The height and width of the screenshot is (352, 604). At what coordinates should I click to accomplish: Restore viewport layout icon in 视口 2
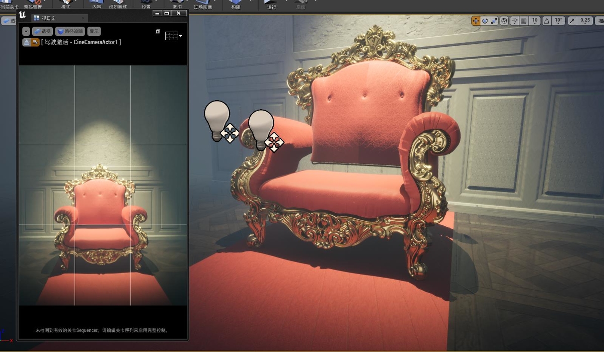tap(158, 31)
